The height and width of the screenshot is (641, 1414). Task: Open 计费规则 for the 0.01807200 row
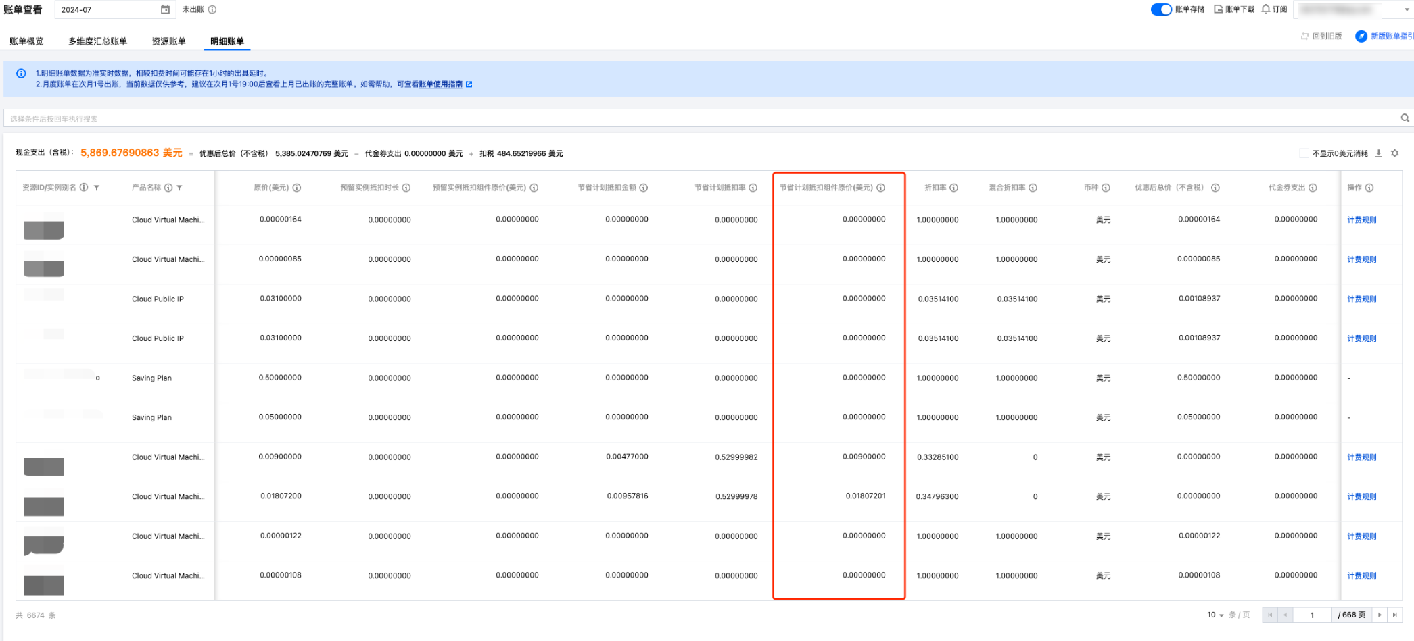1362,497
